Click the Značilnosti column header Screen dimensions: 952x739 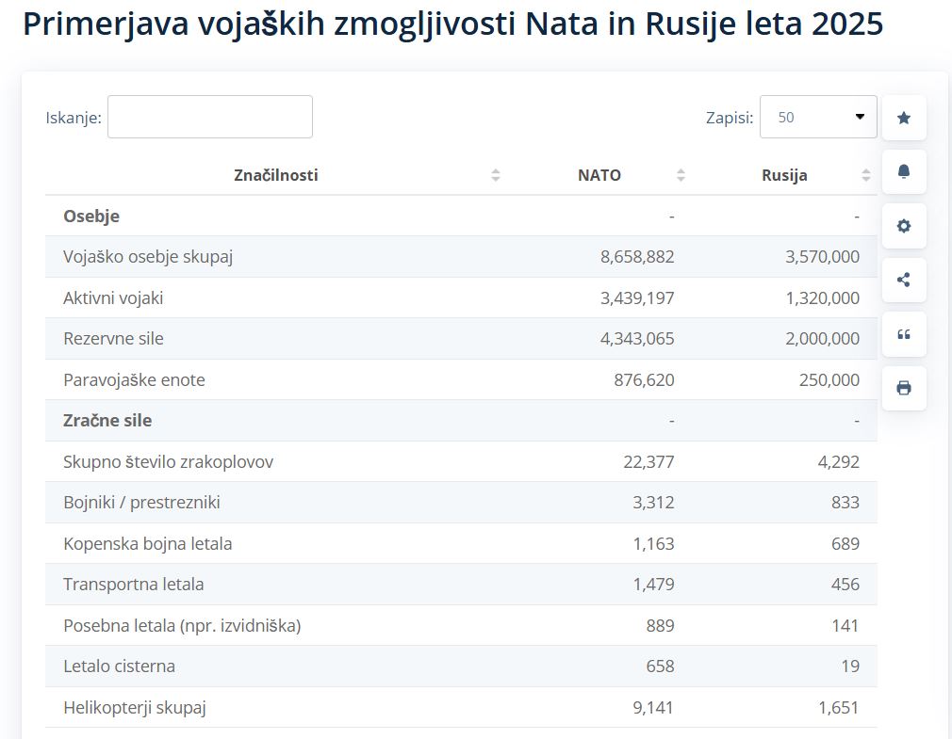point(275,175)
